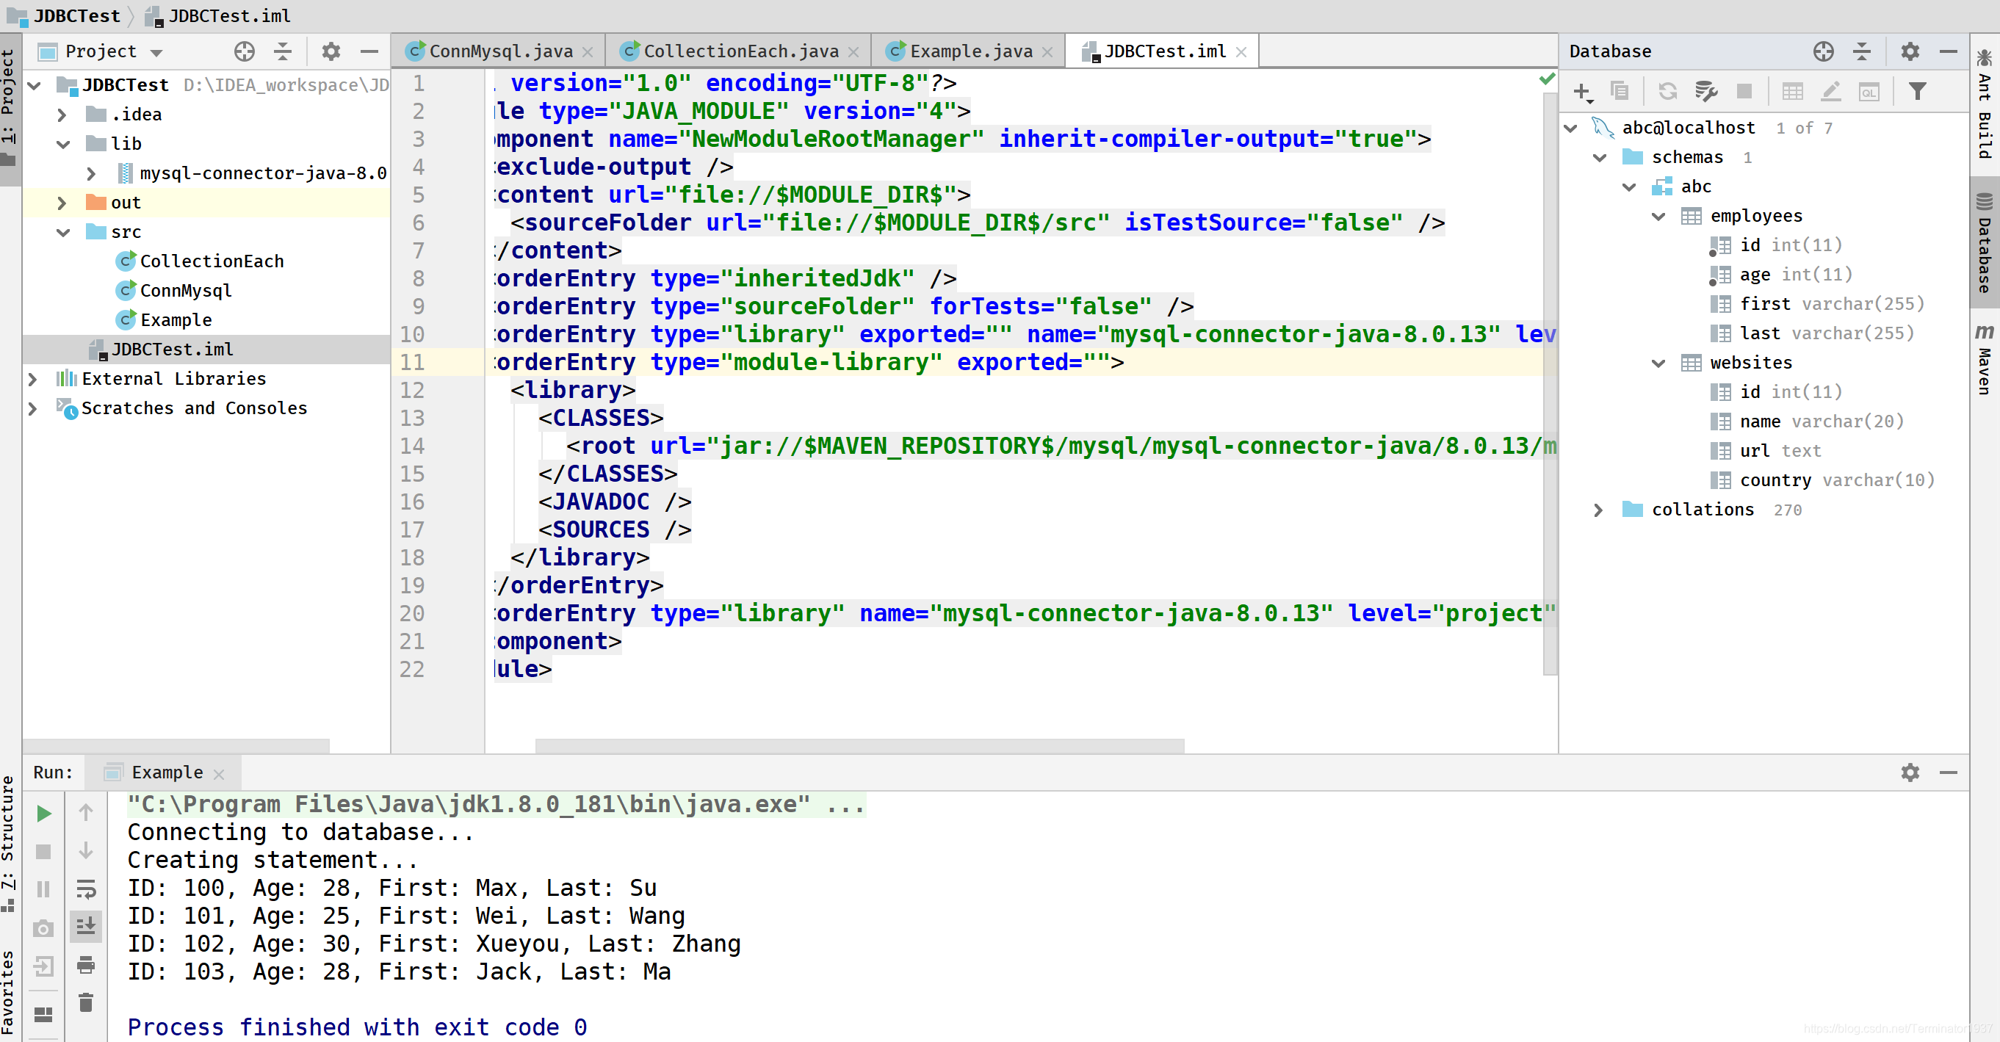
Task: Clear console with the trash icon
Action: pyautogui.click(x=86, y=1002)
